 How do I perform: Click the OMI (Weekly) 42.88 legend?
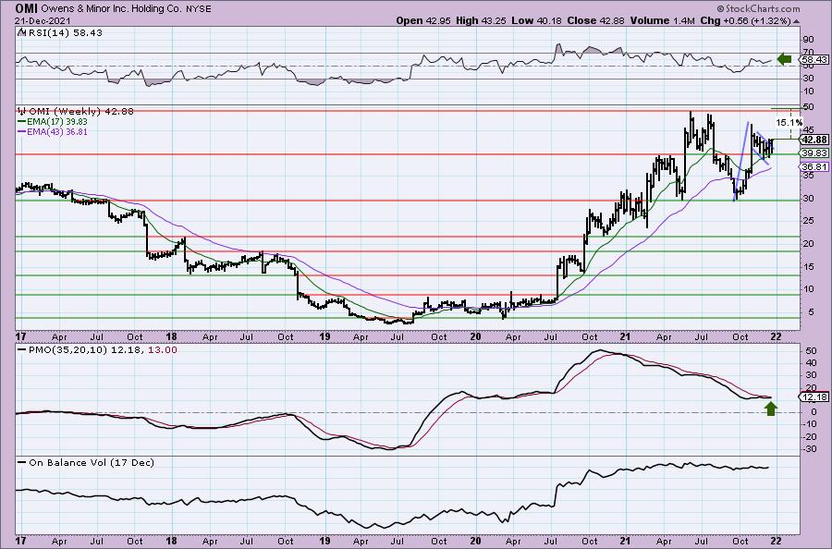(x=80, y=112)
